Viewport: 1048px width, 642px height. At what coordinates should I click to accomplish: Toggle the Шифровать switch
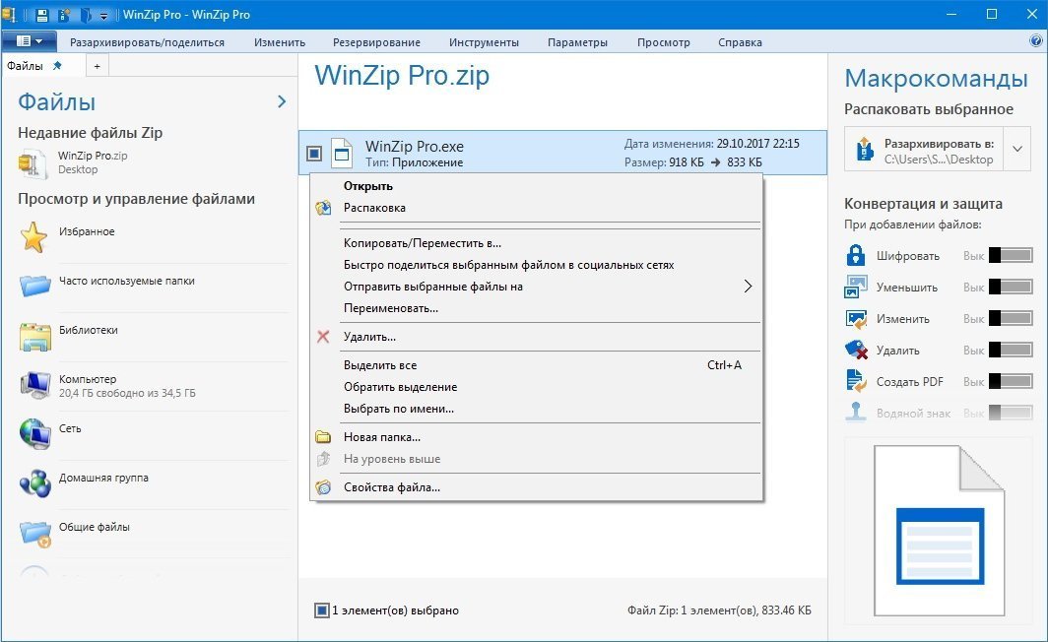pos(1010,256)
